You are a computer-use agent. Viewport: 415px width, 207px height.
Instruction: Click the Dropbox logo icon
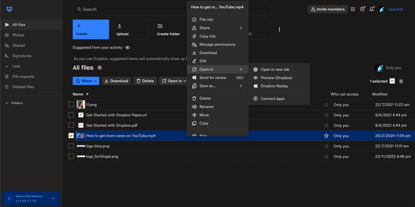pos(9,9)
